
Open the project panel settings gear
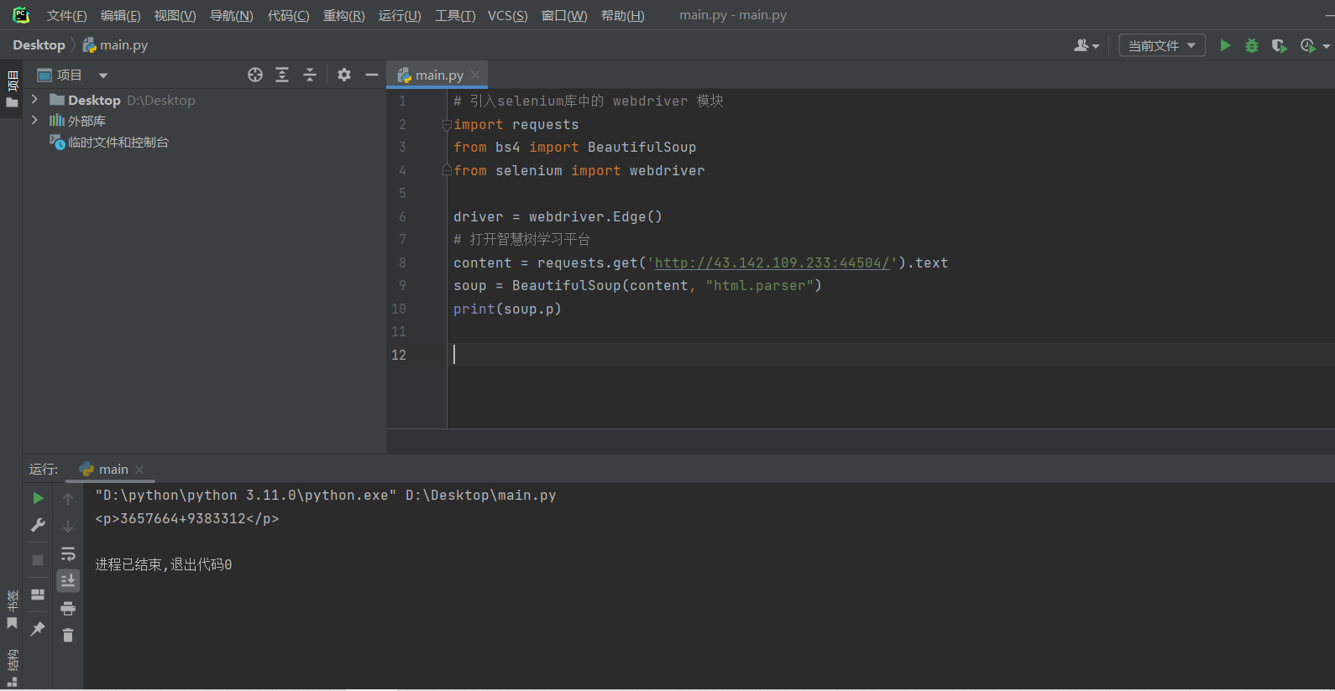tap(344, 75)
